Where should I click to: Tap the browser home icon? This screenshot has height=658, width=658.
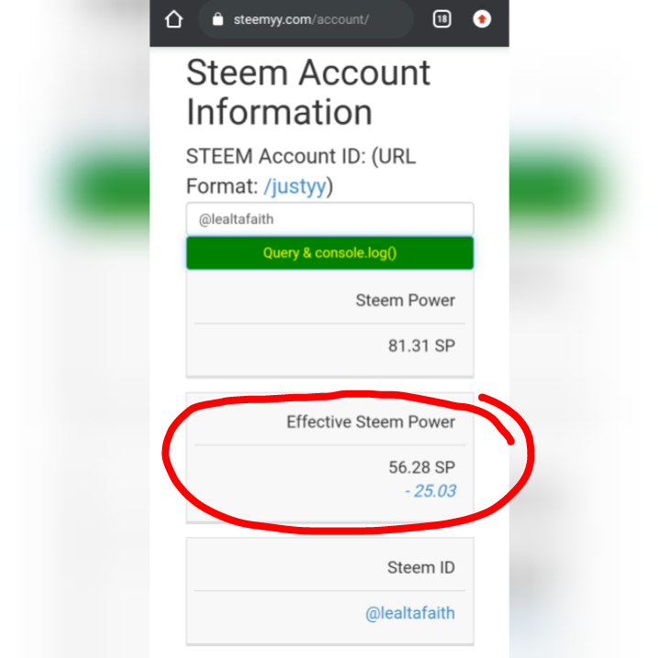174,19
